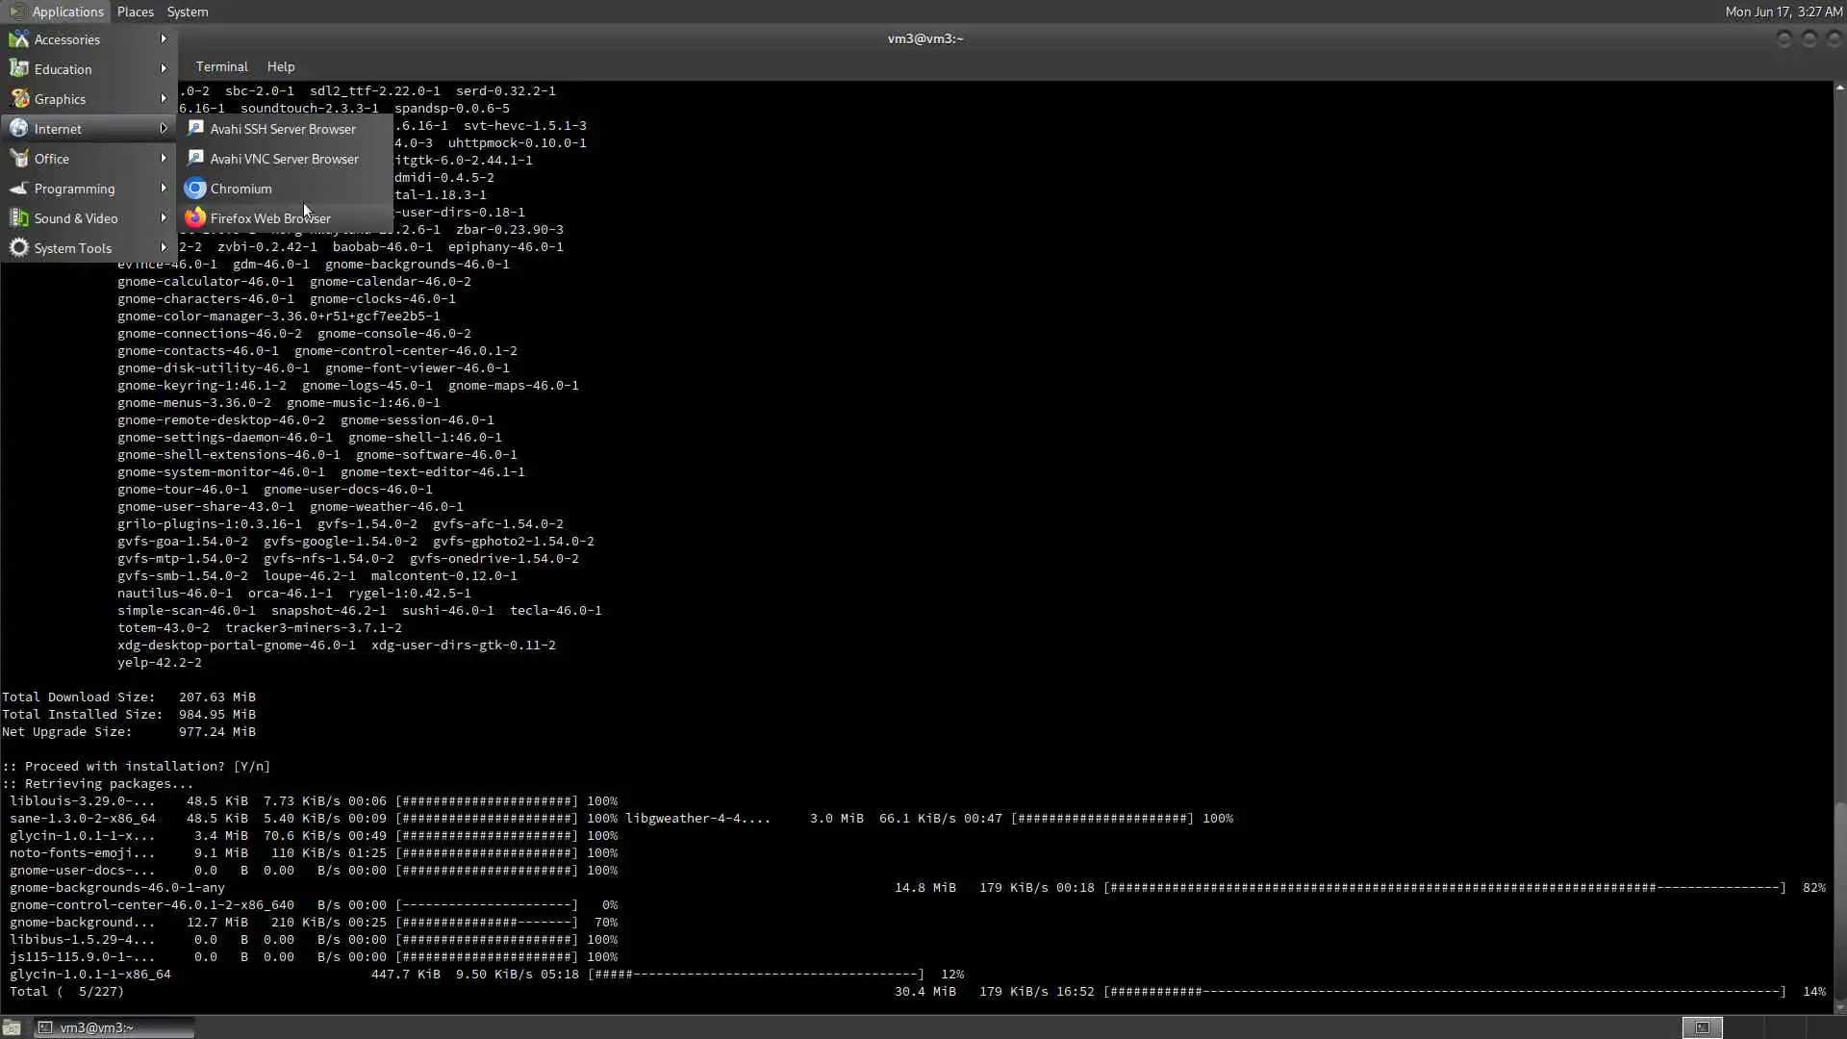Open Avahi VNC Server Browser

pos(284,159)
